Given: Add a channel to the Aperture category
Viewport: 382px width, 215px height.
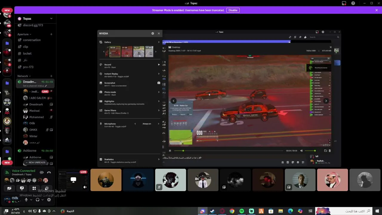Looking at the screenshot, I should click(x=51, y=34).
